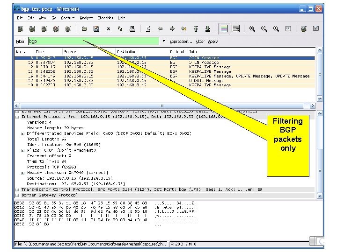Open the Analyze menu
Image resolution: width=337 pixels, height=252 pixels.
[x=86, y=18]
